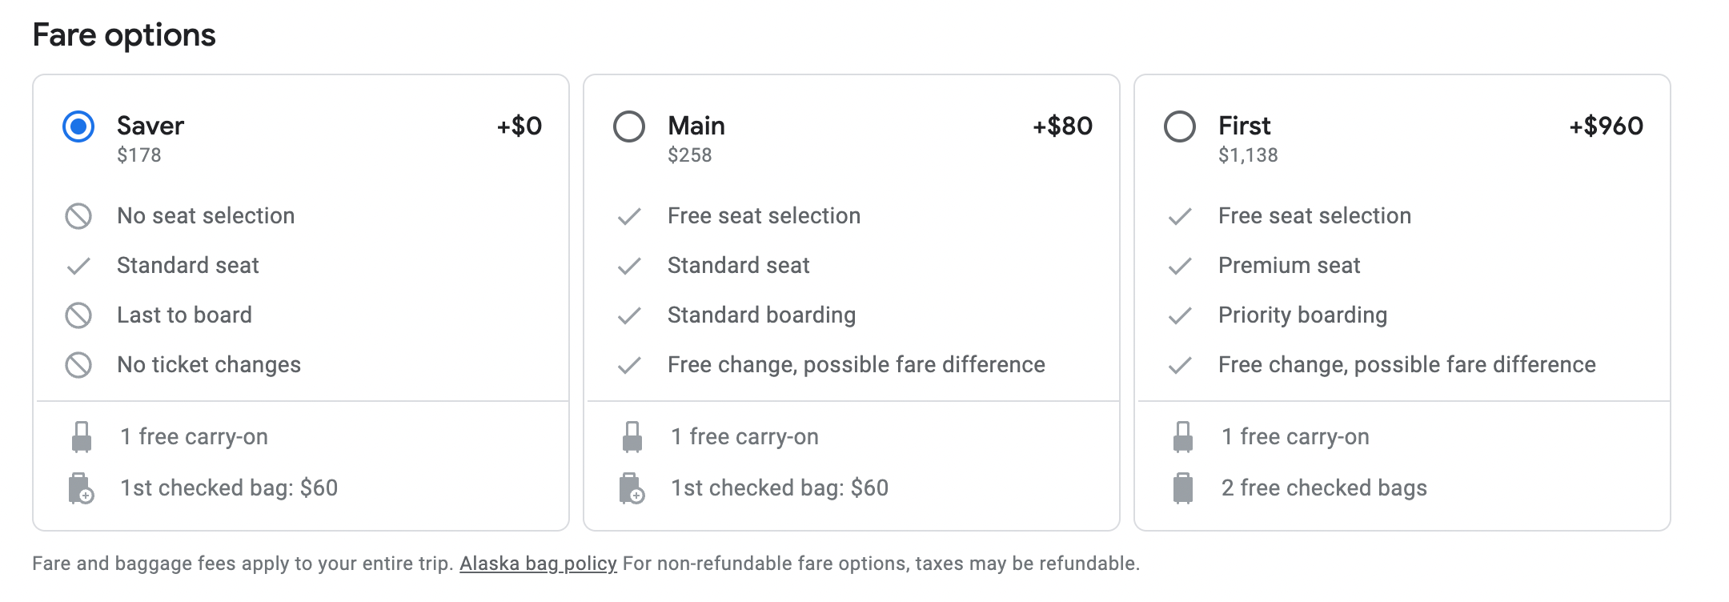Viewport: 1729px width, 602px height.
Task: Click the First +$960 price label
Action: point(1606,126)
